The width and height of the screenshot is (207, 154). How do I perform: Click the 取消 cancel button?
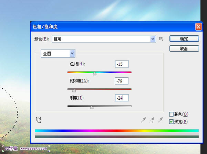click(184, 48)
